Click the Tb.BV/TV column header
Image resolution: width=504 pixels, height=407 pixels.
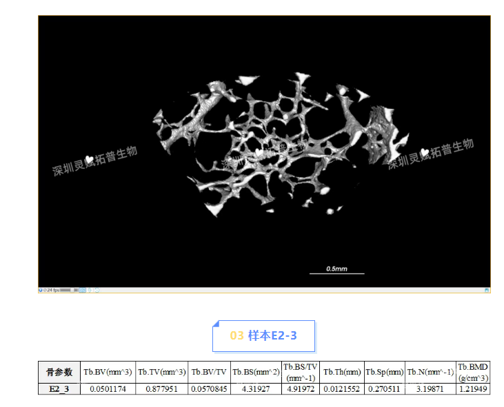[x=209, y=372]
